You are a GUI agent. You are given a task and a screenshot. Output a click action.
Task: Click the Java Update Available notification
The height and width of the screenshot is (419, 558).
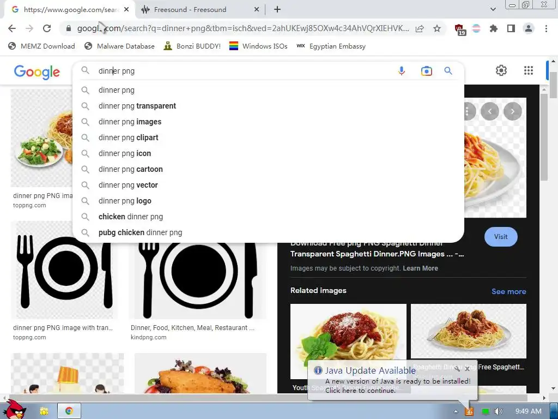(x=391, y=380)
